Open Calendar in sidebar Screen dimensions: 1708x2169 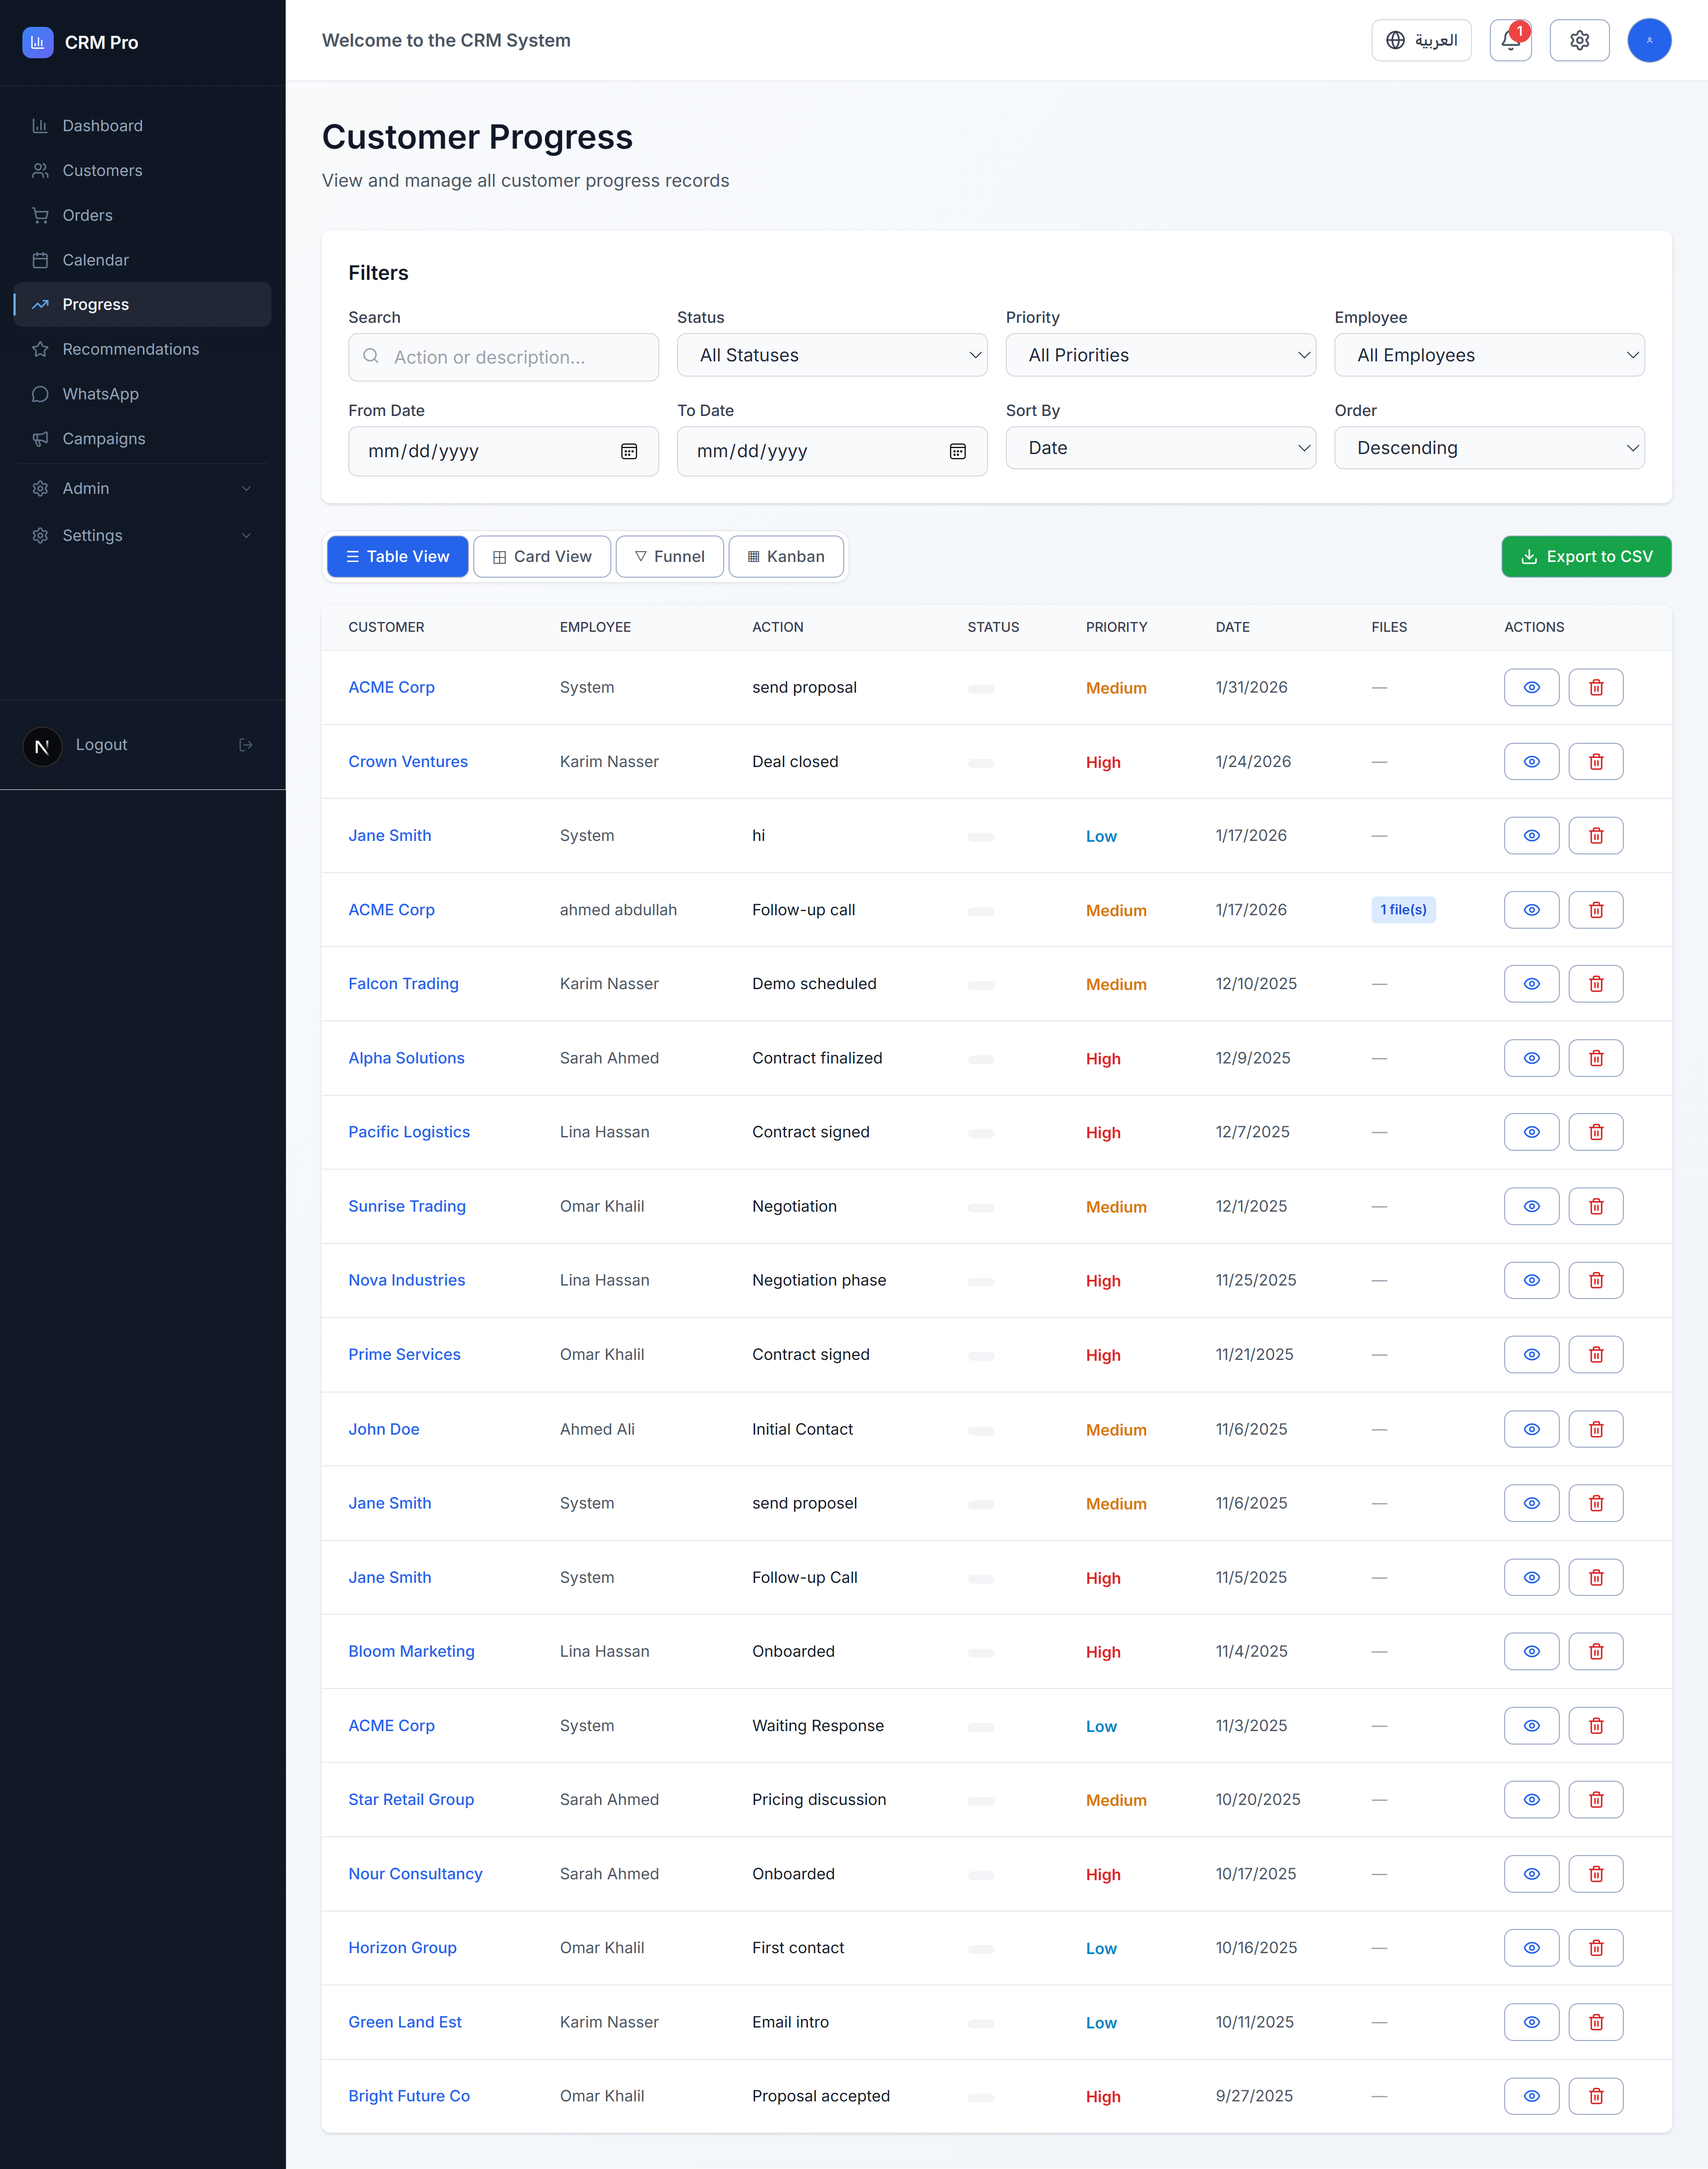[142, 260]
